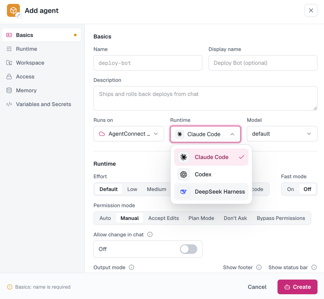Open the Access section in sidebar
The image size is (324, 299).
tap(41, 77)
